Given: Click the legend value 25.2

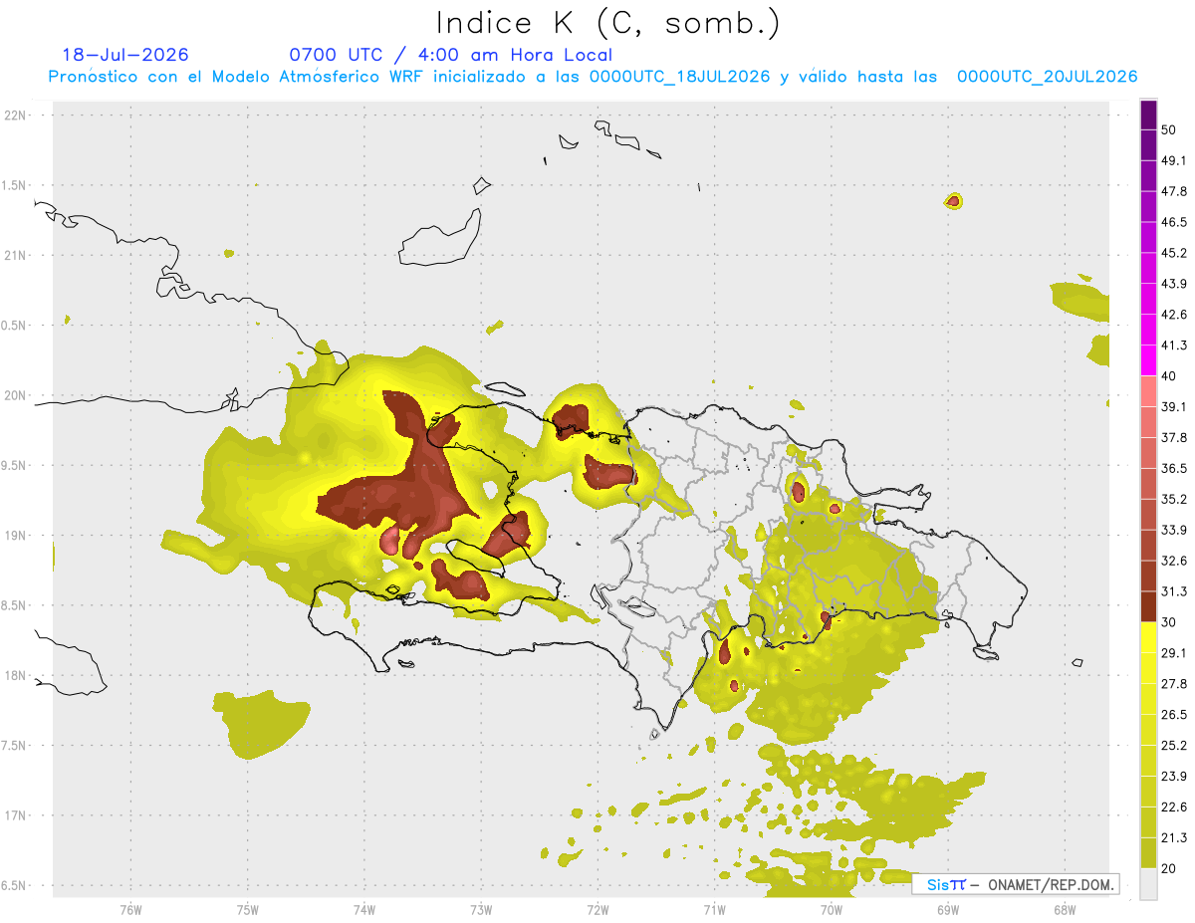Looking at the screenshot, I should pyautogui.click(x=1174, y=746).
